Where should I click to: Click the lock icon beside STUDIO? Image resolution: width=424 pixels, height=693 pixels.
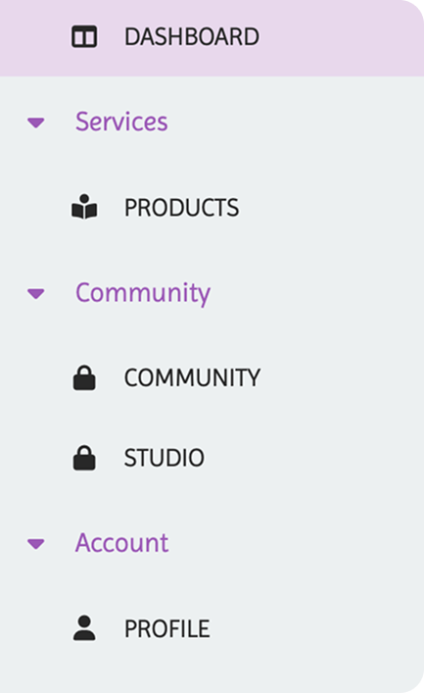[84, 458]
